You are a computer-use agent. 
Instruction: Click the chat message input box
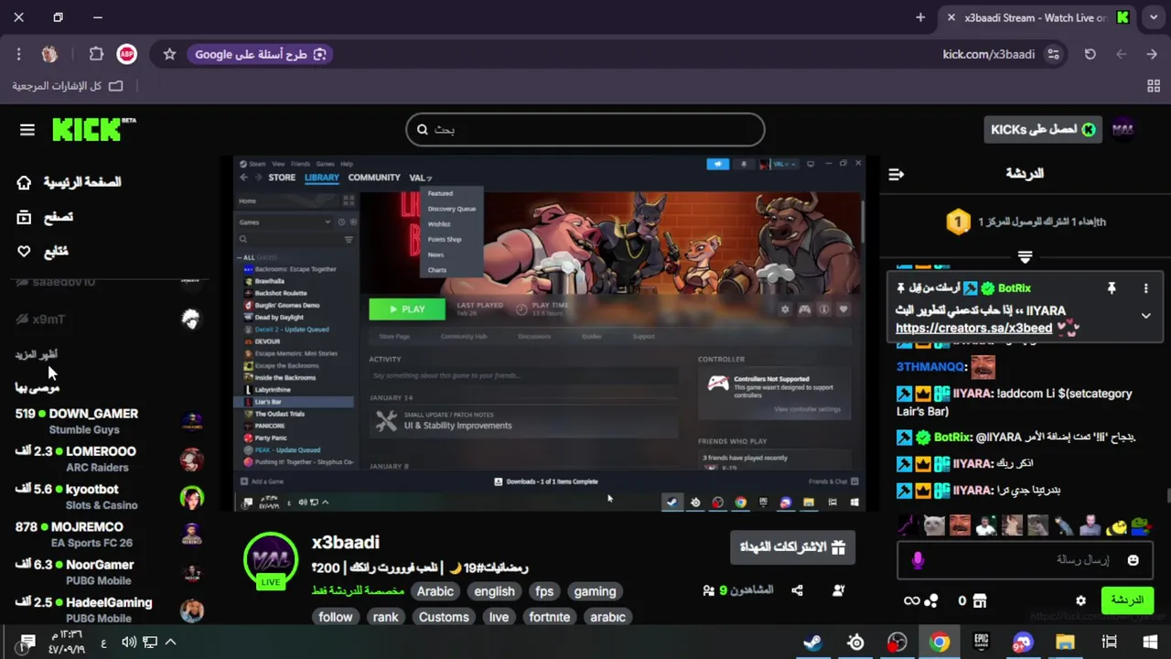pos(1025,560)
